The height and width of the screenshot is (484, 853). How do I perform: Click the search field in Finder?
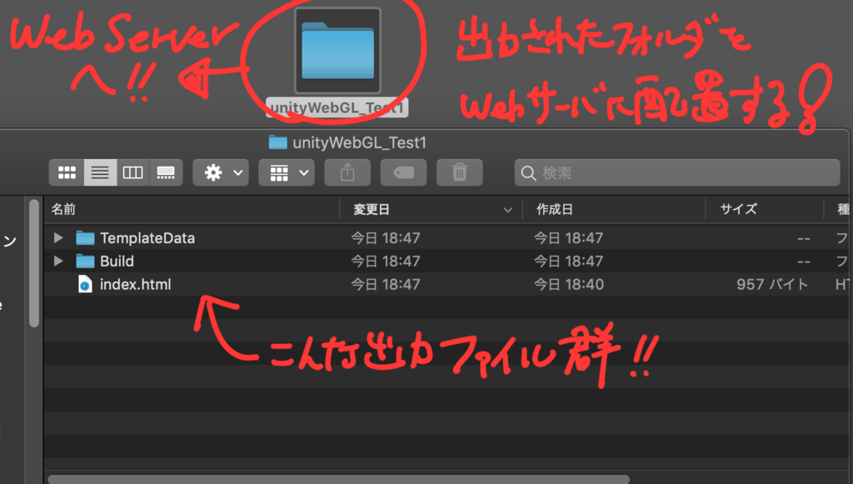click(x=677, y=173)
